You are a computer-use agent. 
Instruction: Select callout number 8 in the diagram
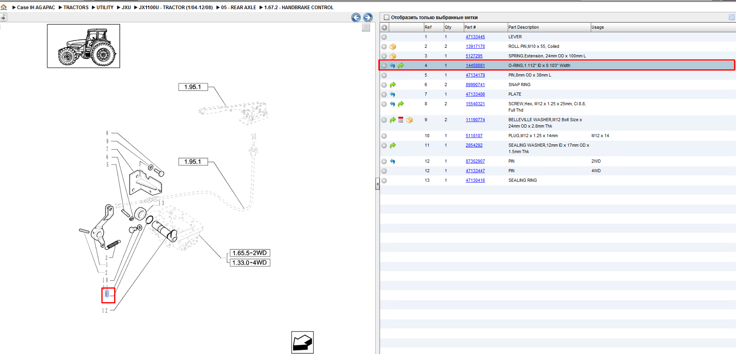tap(107, 133)
